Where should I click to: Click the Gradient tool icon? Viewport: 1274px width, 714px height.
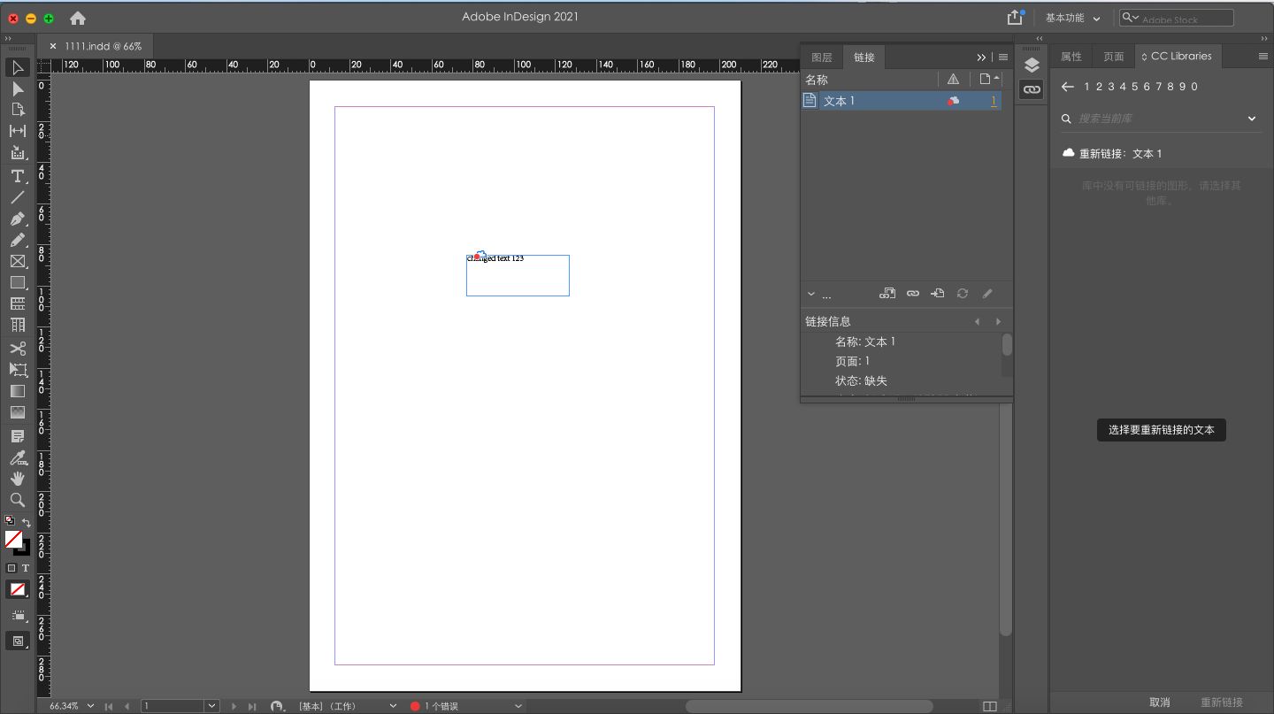click(17, 391)
